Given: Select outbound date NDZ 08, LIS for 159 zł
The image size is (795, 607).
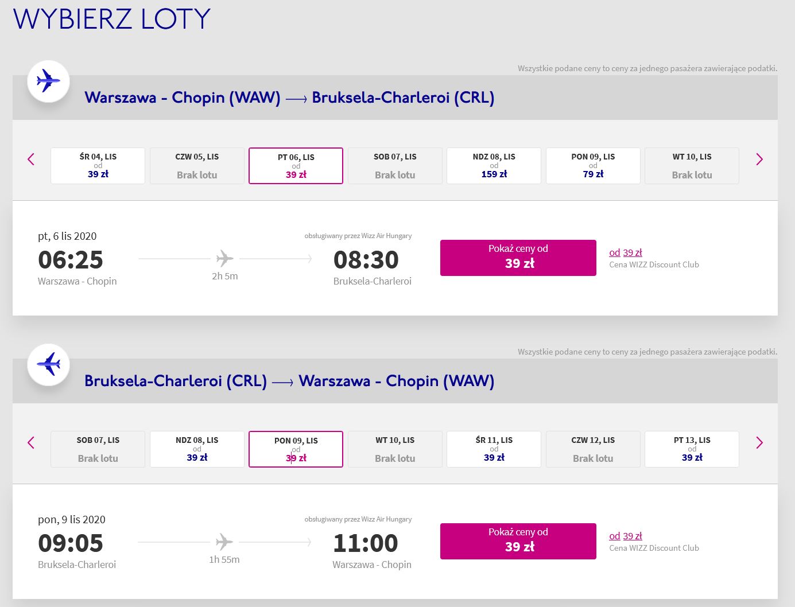Looking at the screenshot, I should (x=494, y=166).
